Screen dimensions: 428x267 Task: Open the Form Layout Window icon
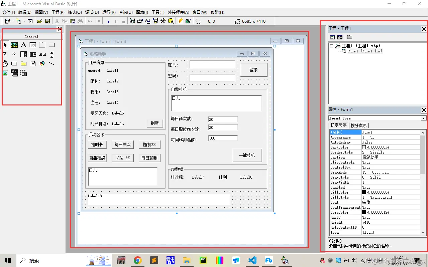[147, 21]
